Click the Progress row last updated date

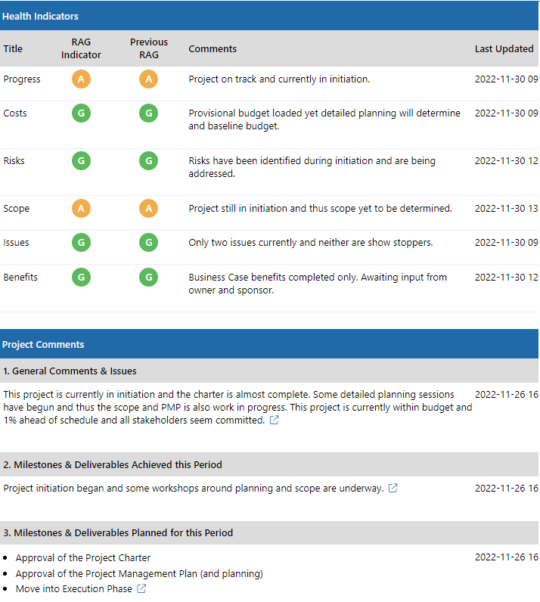click(x=507, y=79)
